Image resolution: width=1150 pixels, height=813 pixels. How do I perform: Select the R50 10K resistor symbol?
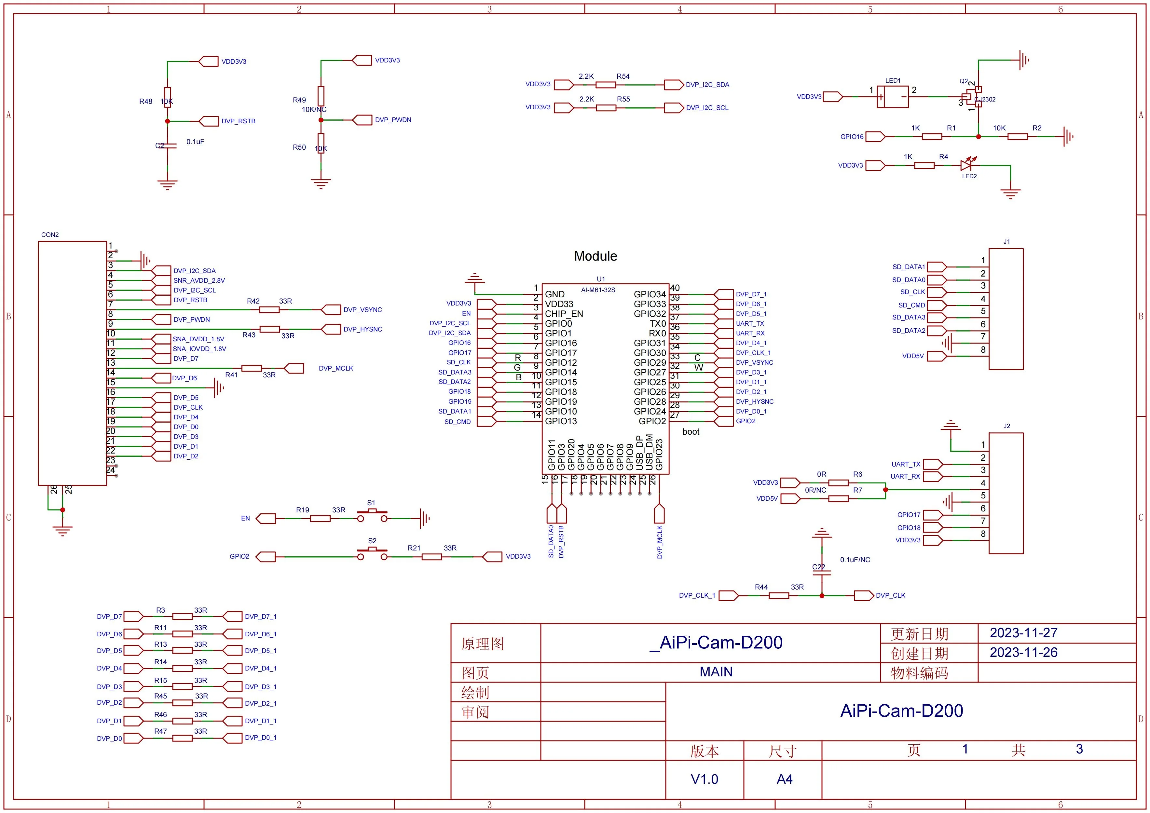coord(321,144)
